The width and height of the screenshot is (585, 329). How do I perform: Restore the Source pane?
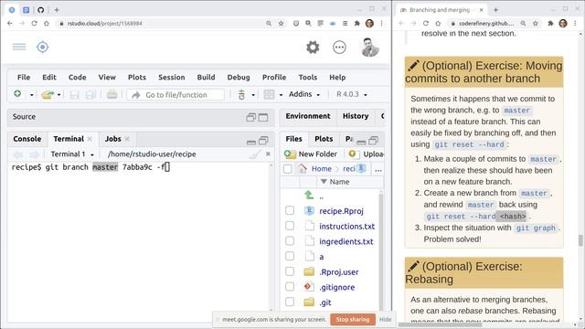click(251, 118)
